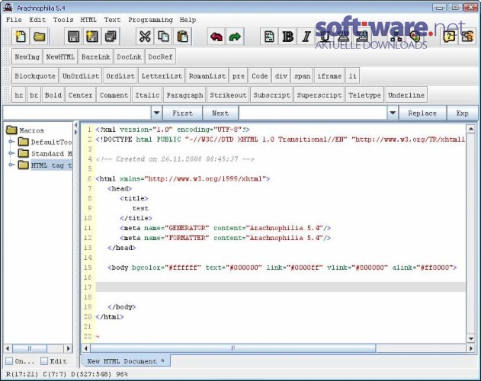The height and width of the screenshot is (381, 481).
Task: Insert a BareLnk link macro
Action: 96,56
